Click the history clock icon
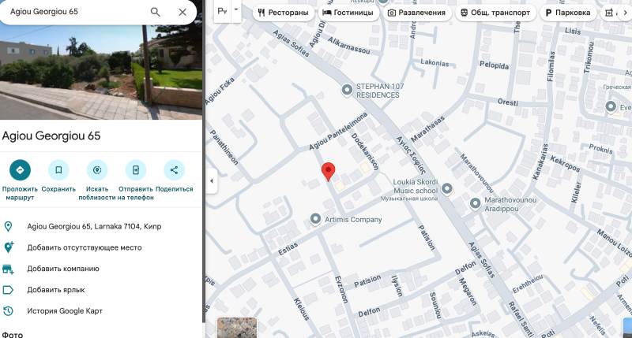This screenshot has height=338, width=632. pyautogui.click(x=8, y=310)
